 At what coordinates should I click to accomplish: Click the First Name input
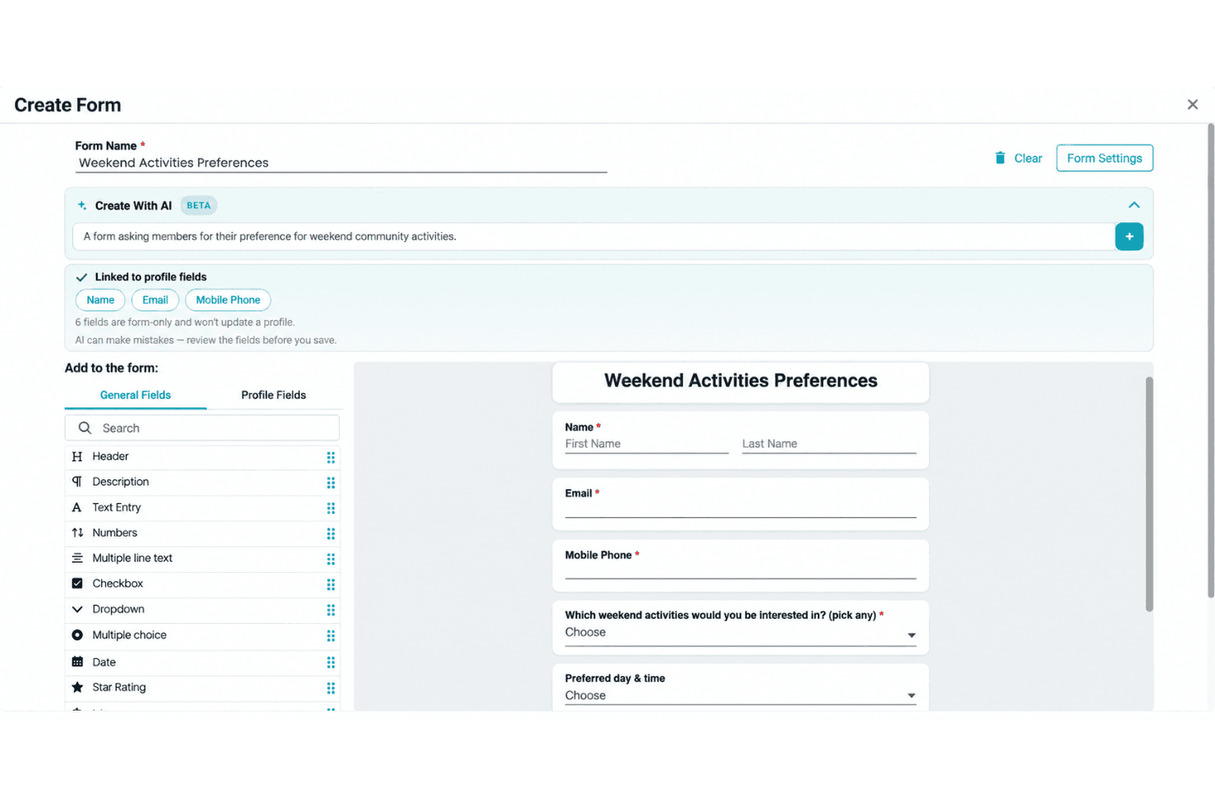tap(646, 444)
